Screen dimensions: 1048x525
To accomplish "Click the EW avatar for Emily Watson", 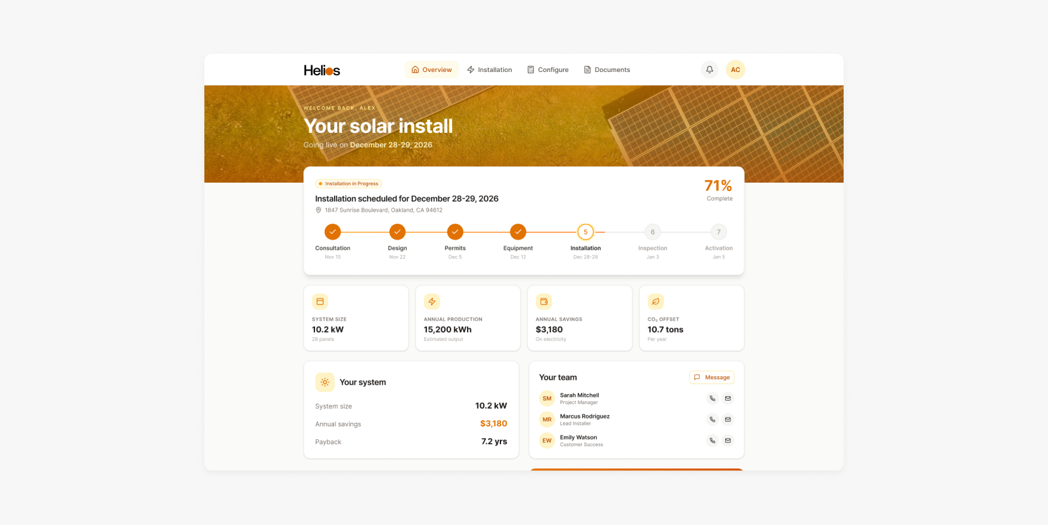I will point(547,441).
